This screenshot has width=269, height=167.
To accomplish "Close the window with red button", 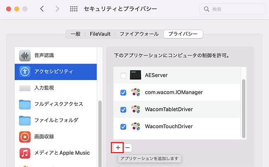I will click(x=9, y=9).
